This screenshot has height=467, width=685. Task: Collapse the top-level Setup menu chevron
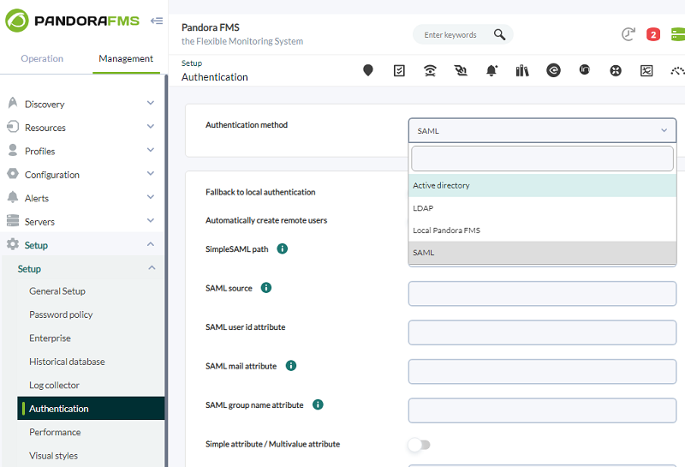coord(151,244)
